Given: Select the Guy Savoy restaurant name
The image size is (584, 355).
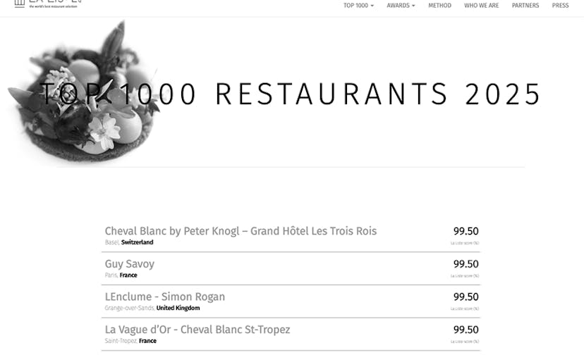Looking at the screenshot, I should click(130, 264).
